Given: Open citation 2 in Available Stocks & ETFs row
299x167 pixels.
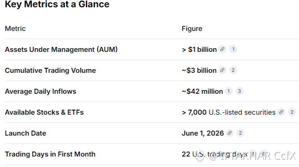Looking at the screenshot, I should click(x=292, y=112).
